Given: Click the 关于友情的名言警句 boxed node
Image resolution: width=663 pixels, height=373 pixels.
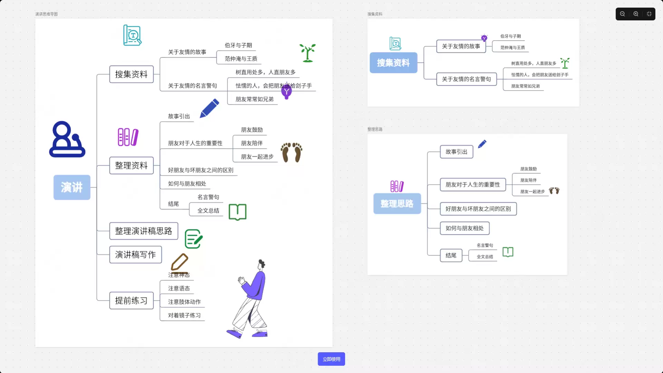Looking at the screenshot, I should tap(467, 79).
